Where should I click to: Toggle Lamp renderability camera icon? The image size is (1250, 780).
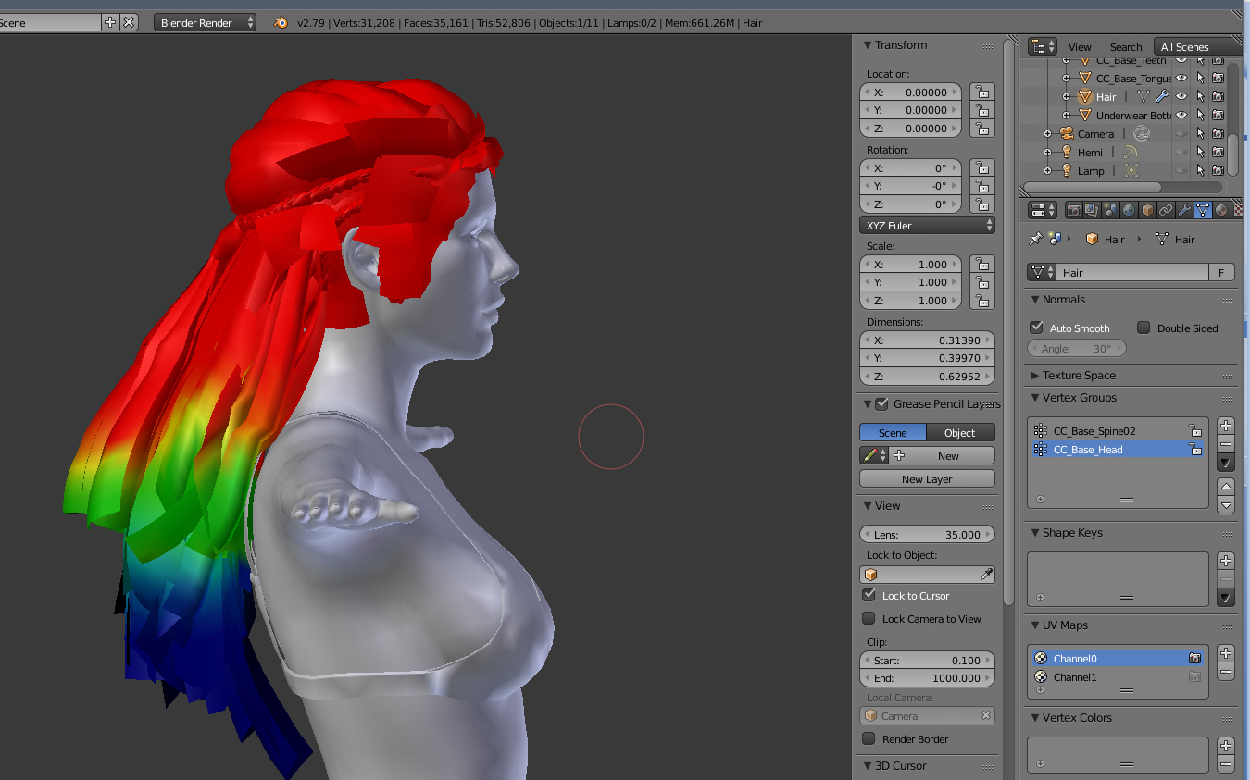point(1218,170)
